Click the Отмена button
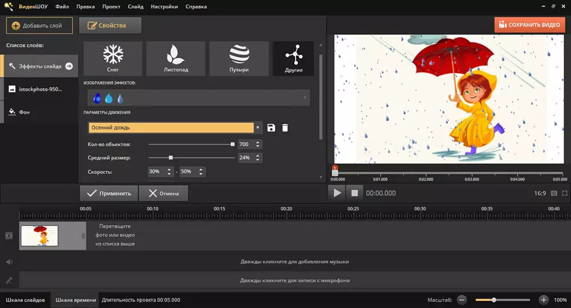The image size is (571, 308). tap(164, 193)
